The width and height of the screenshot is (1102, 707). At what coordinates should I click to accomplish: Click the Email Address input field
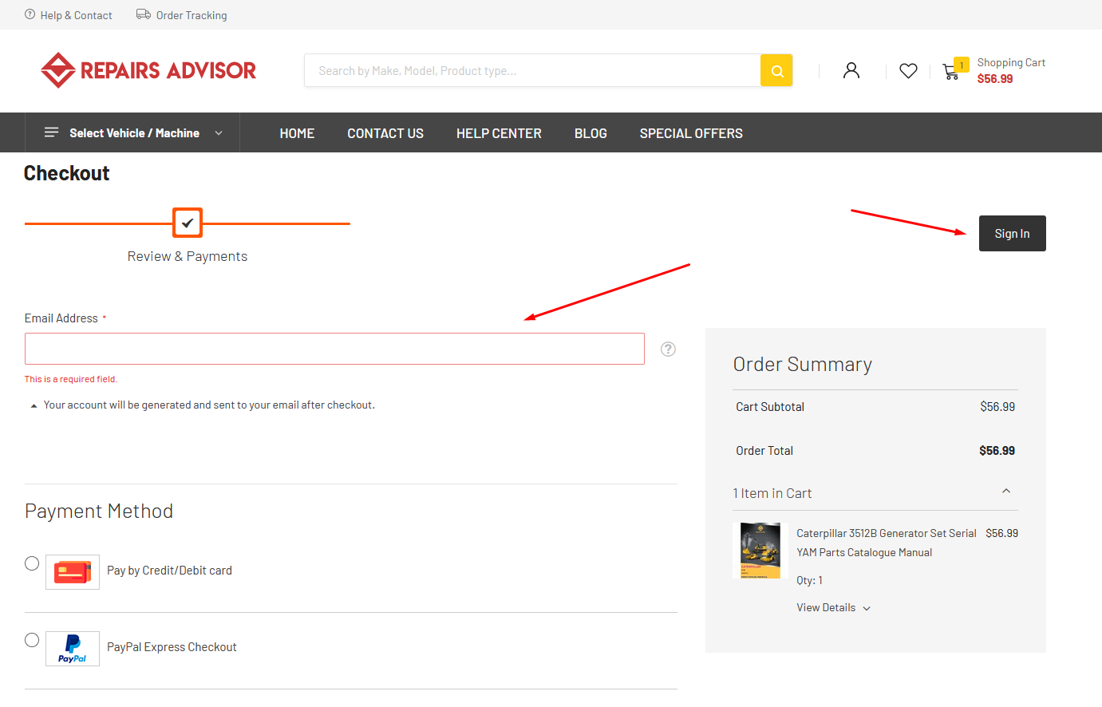(334, 349)
